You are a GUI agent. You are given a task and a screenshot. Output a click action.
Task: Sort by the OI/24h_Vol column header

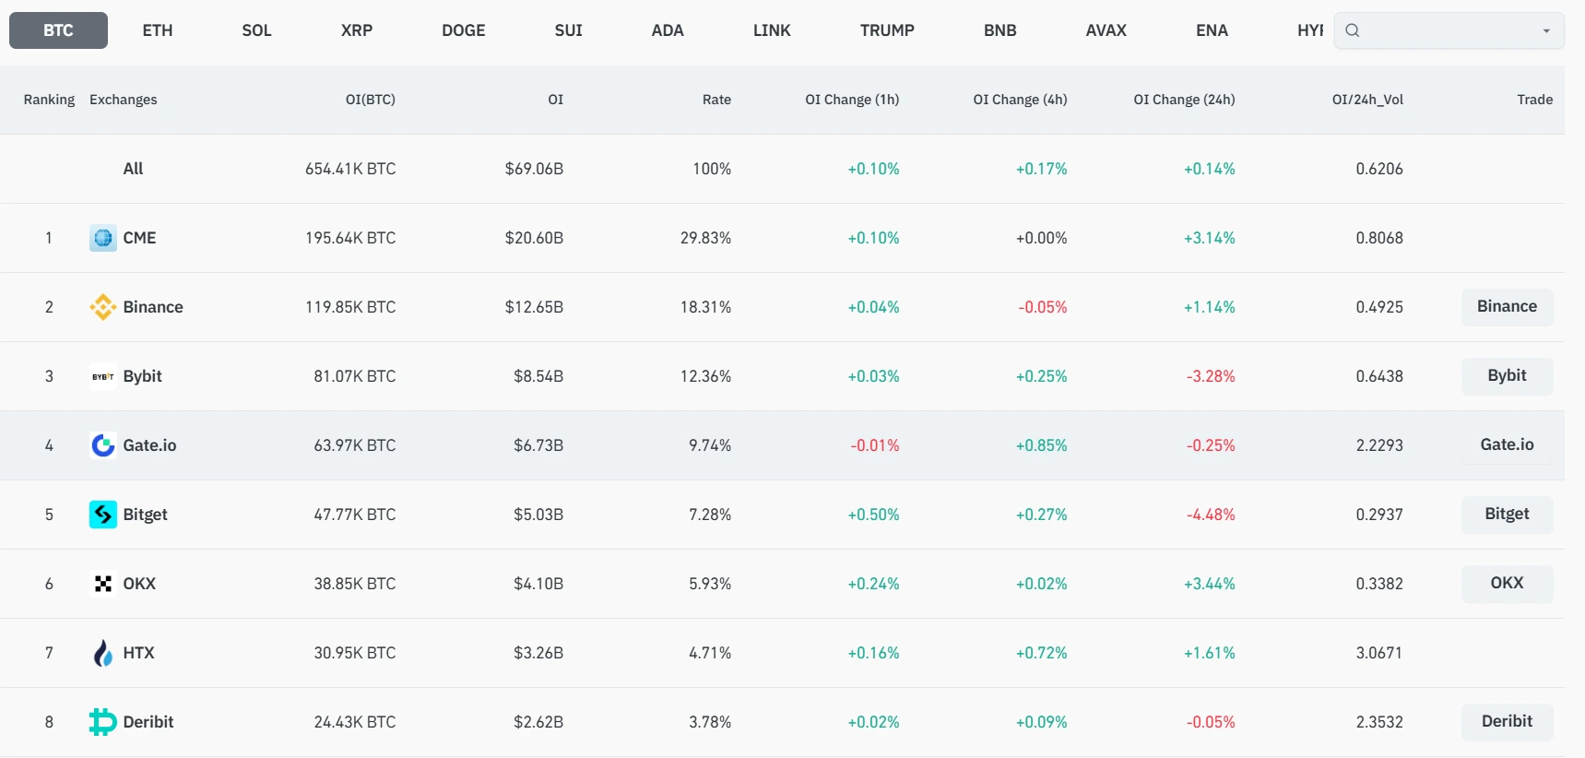[1367, 100]
